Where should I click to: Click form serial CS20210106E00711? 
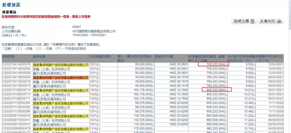tap(16, 99)
